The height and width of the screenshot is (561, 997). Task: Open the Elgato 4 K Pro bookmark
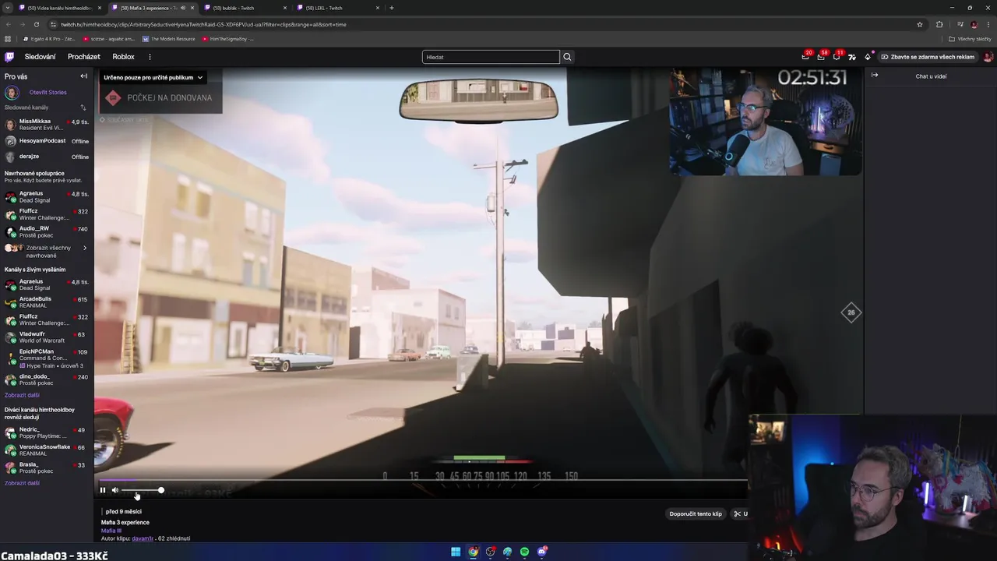(x=51, y=39)
